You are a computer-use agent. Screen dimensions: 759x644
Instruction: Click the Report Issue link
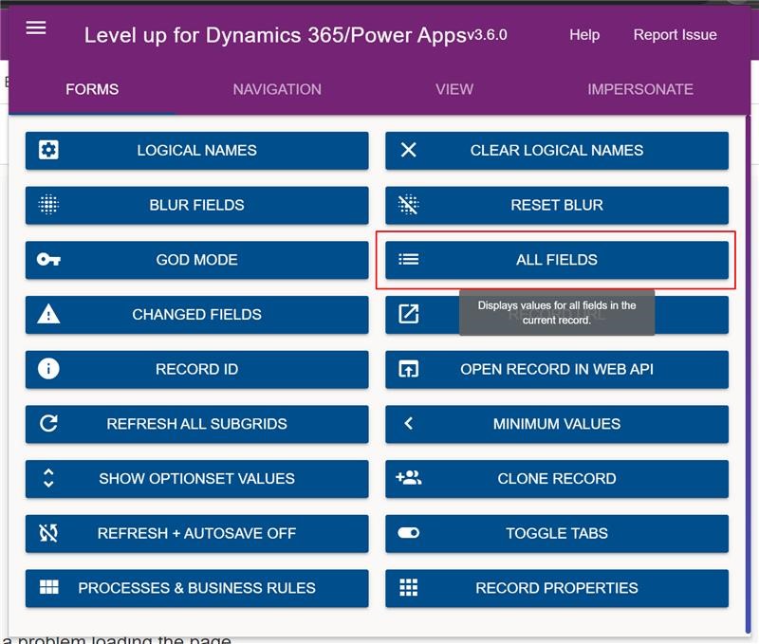point(675,35)
